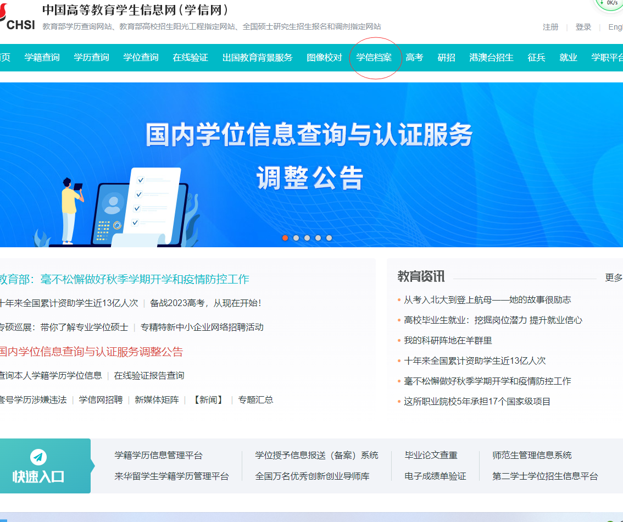Open the 学籍查询 menu item
This screenshot has height=522, width=623.
pos(42,58)
